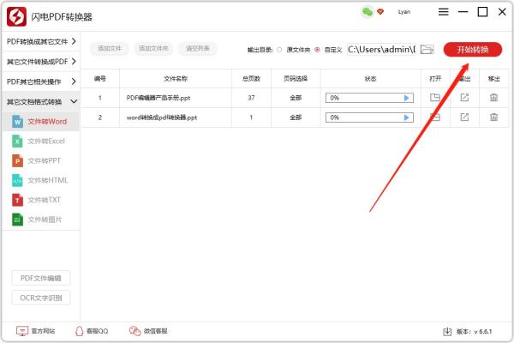The image size is (514, 343).
Task: Click the 微信客服 link text
Action: click(155, 331)
